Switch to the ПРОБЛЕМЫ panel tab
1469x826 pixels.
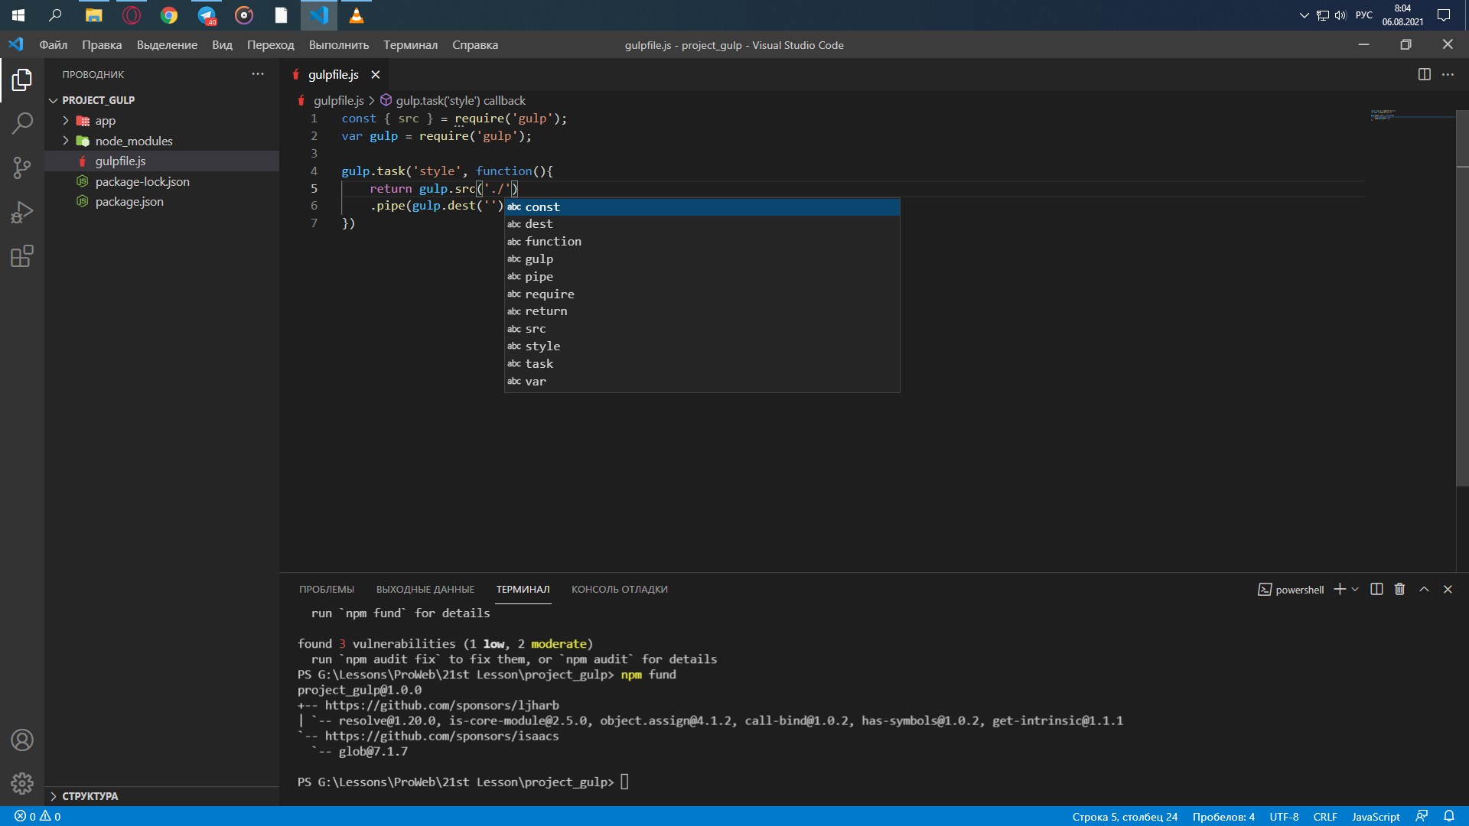tap(327, 590)
